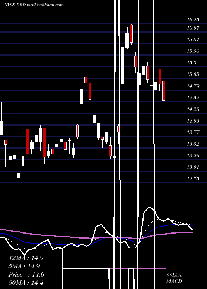Click the 14.03 price axis label
The width and height of the screenshot is (207, 289).
(193, 121)
